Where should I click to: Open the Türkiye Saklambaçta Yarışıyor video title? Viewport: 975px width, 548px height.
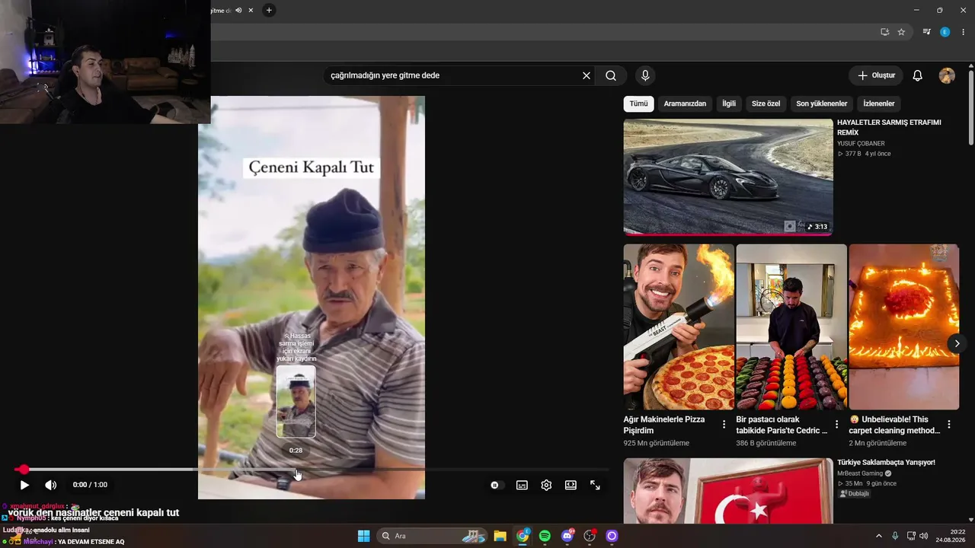(886, 462)
